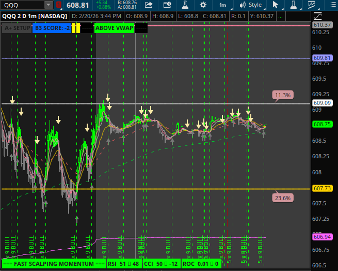Change the 1m timeframe setting
Screen dimensions: 338x271
click(x=222, y=5)
